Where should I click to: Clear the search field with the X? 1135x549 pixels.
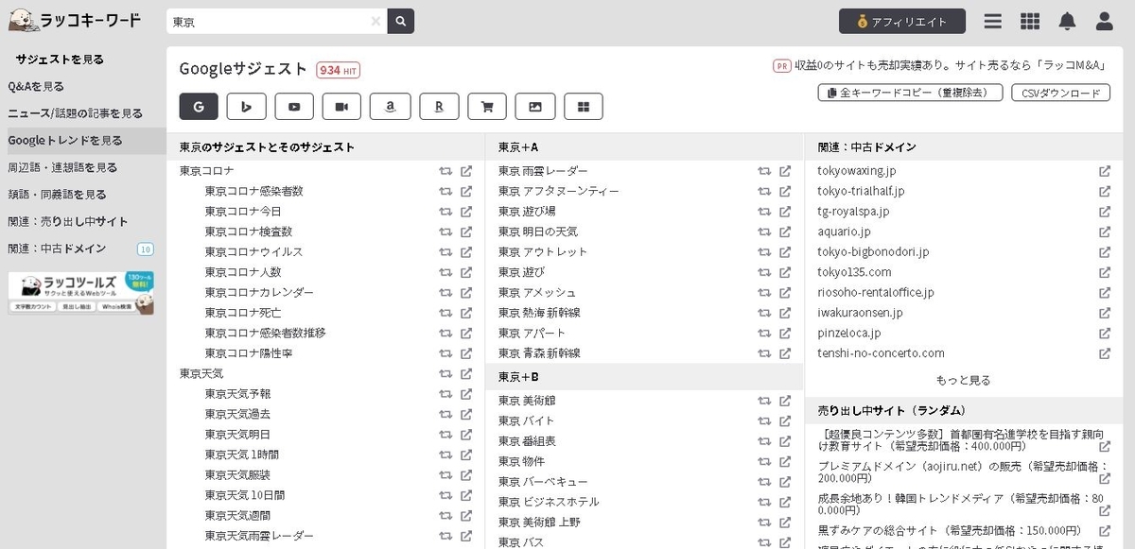pyautogui.click(x=375, y=21)
